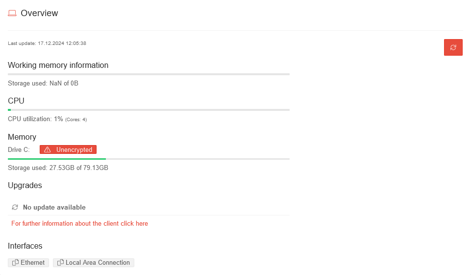
Task: Click the Last update timestamp
Action: pyautogui.click(x=47, y=43)
